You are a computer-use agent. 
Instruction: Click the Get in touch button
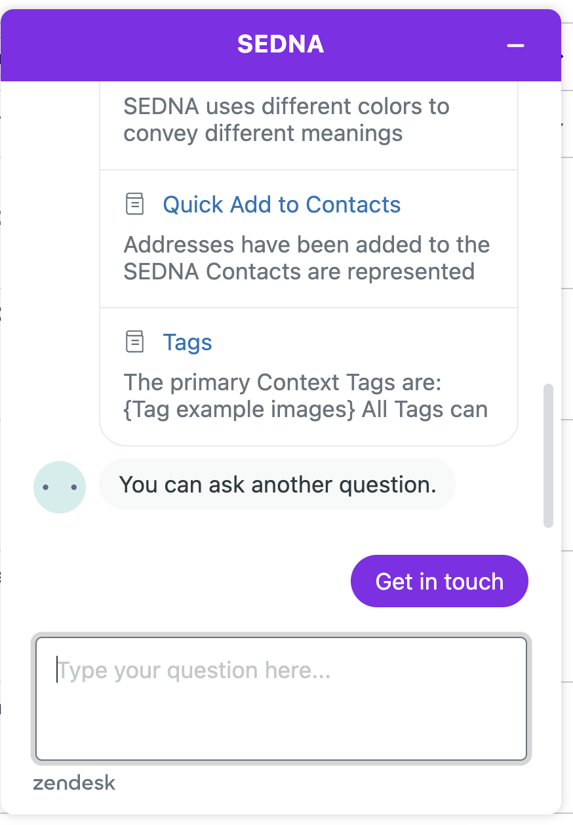pos(439,582)
